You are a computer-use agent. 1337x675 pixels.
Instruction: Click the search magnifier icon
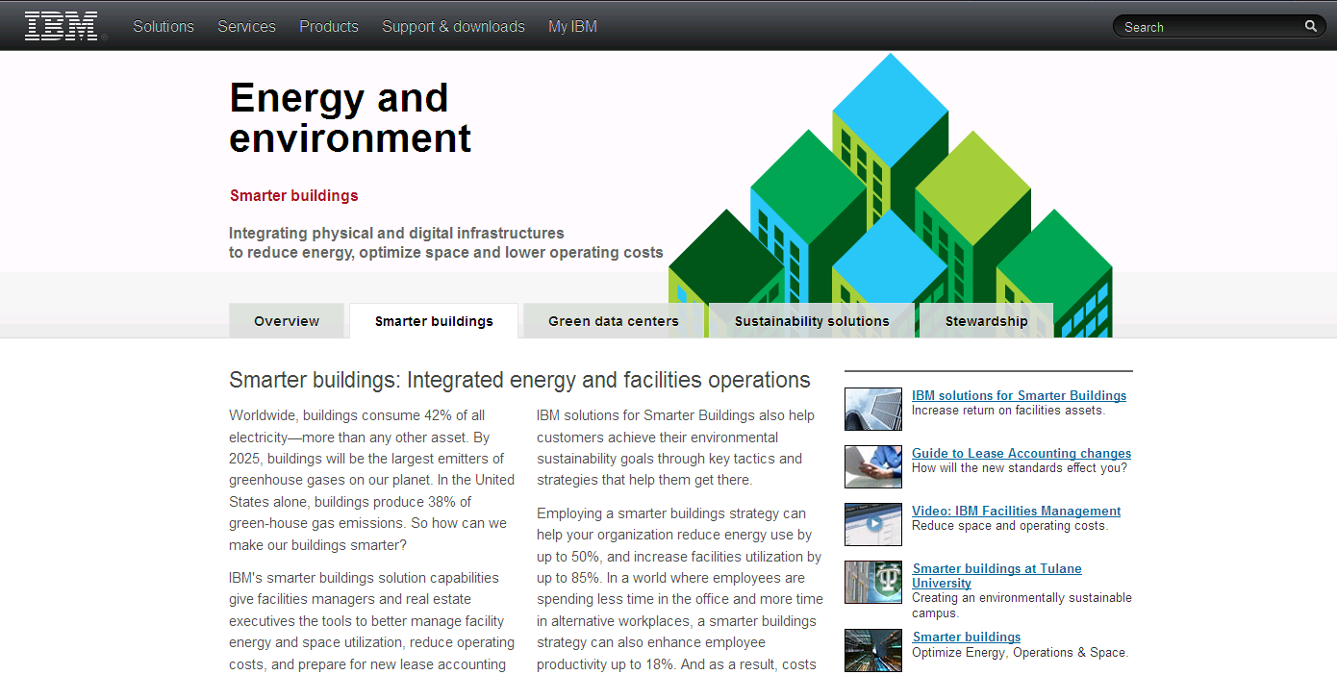(x=1310, y=26)
